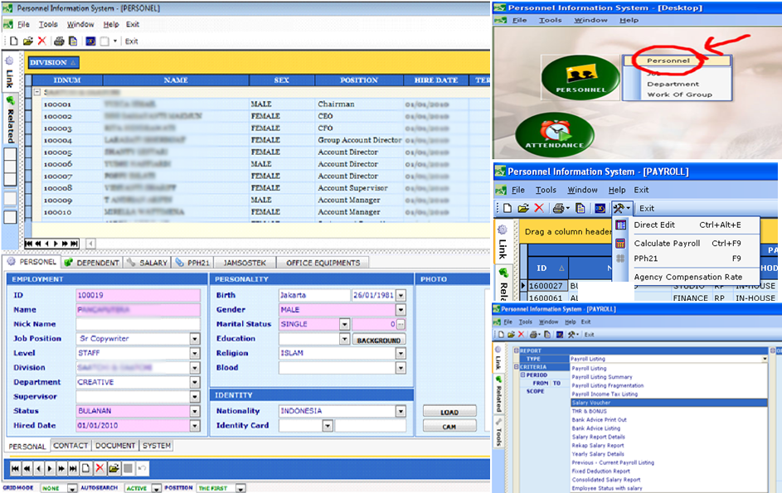This screenshot has width=782, height=493.
Task: Click the BACKGROUND button beside Education
Action: click(378, 340)
